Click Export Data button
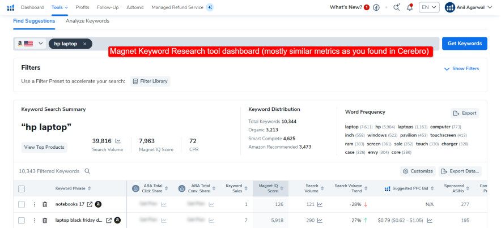Viewport: 501px width, 228px height. [x=460, y=171]
